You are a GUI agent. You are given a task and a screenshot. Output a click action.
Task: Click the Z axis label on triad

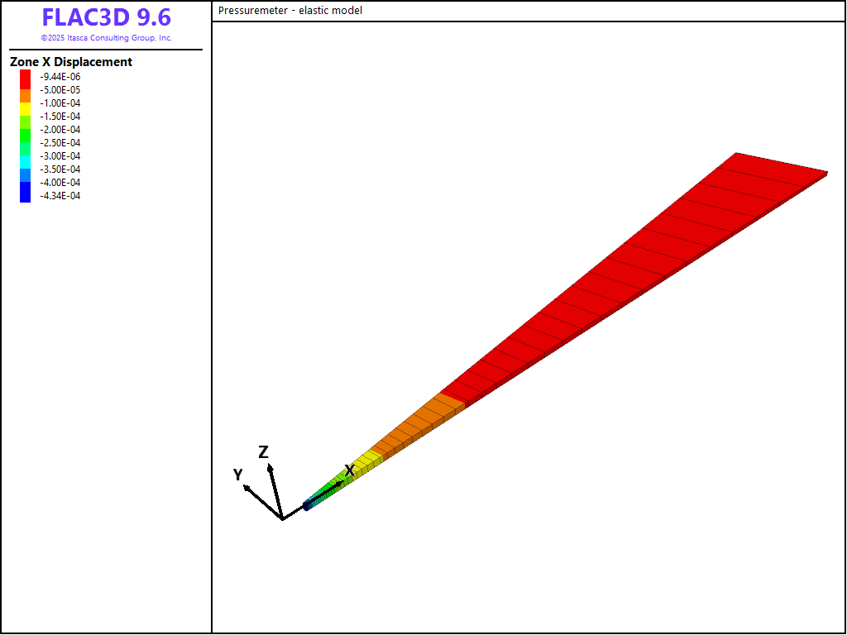click(x=263, y=452)
